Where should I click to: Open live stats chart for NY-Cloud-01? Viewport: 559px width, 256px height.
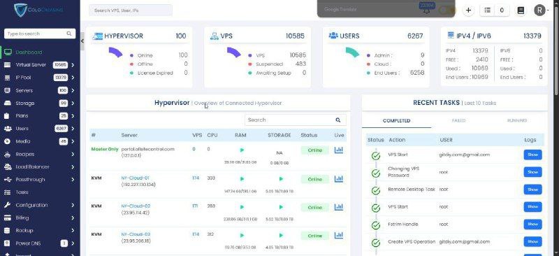click(x=339, y=179)
